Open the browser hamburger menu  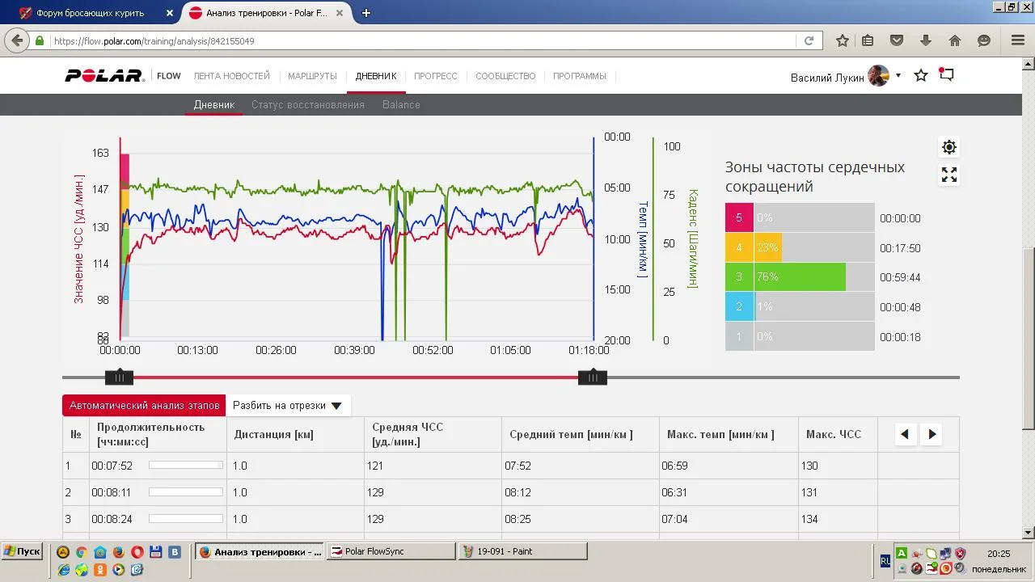point(1018,40)
